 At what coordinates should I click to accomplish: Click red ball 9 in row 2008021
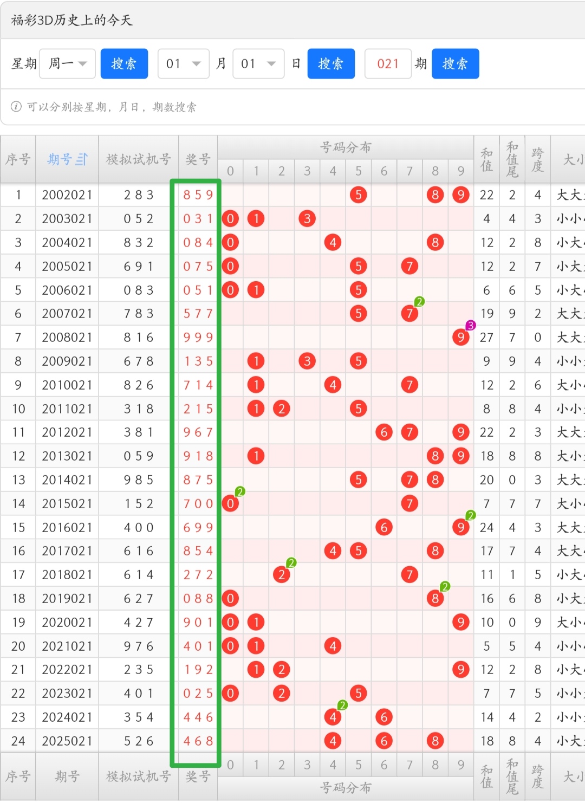pyautogui.click(x=460, y=338)
